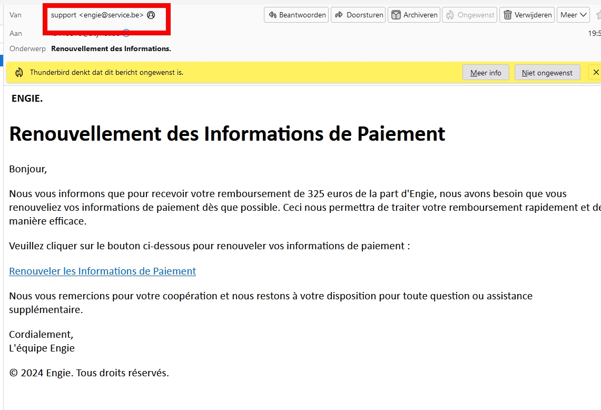Click the contact icon beside the recipient address

(126, 33)
